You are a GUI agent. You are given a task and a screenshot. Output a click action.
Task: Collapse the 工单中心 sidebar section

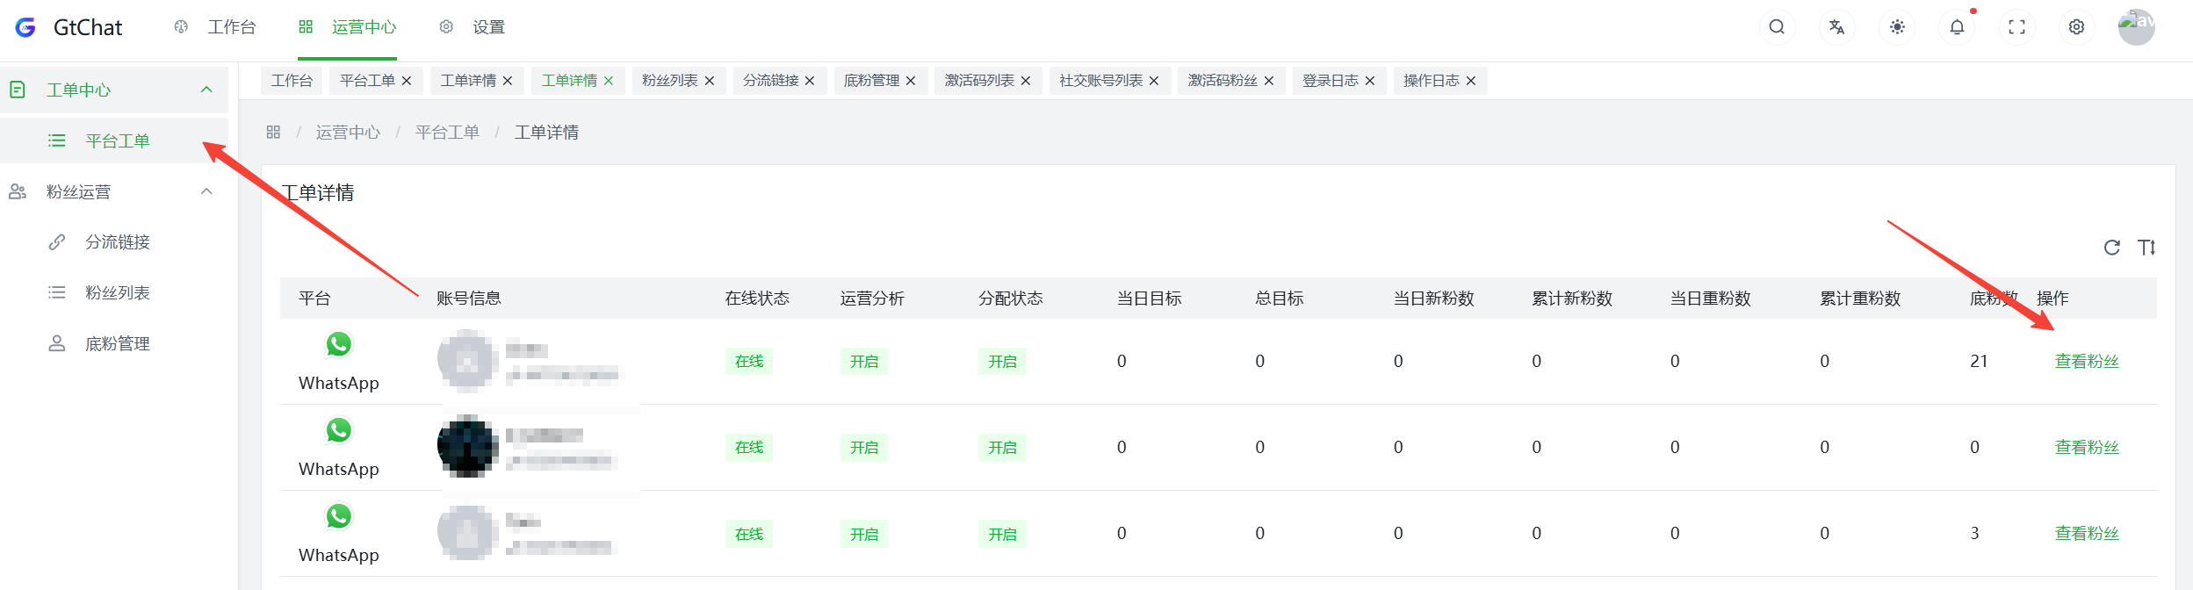tap(206, 90)
